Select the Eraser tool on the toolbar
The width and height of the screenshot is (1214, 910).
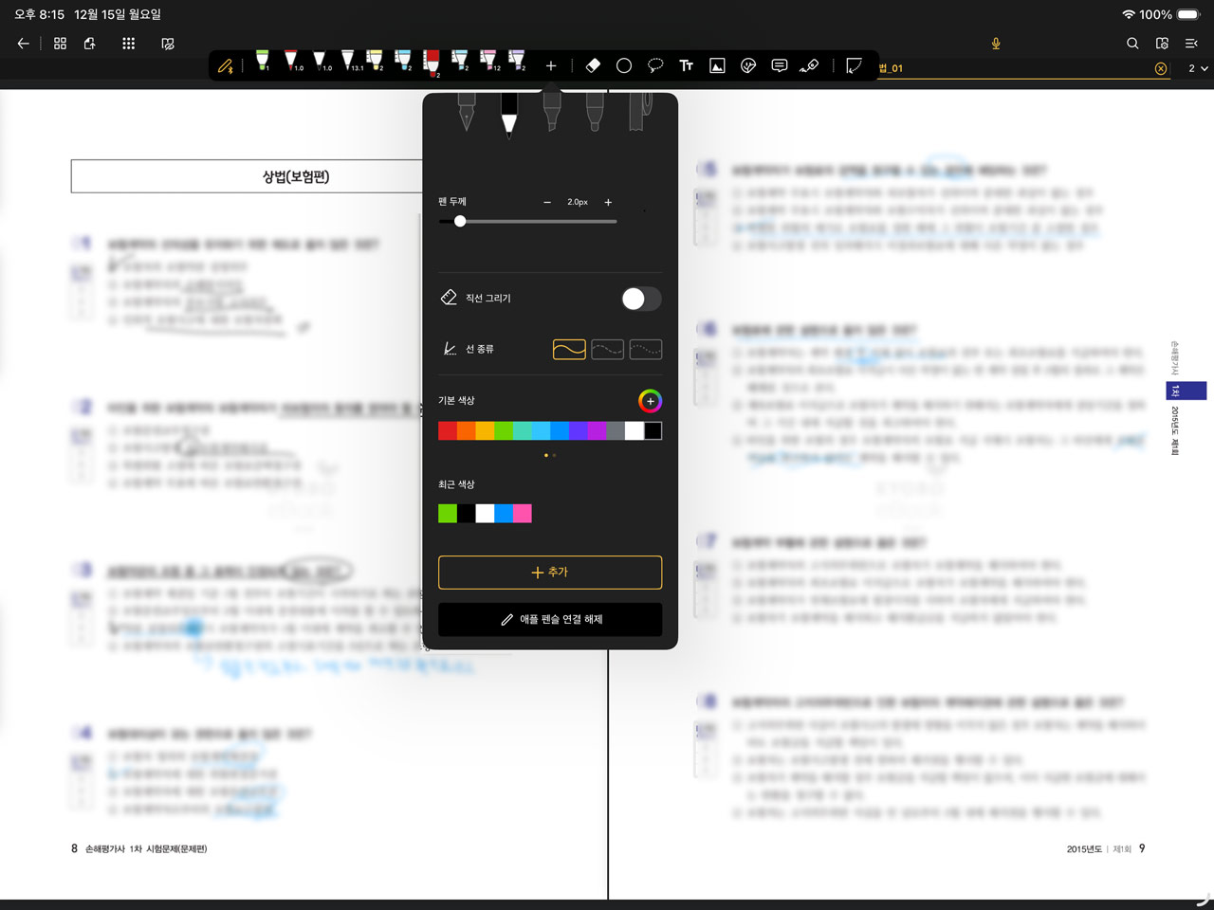[594, 65]
